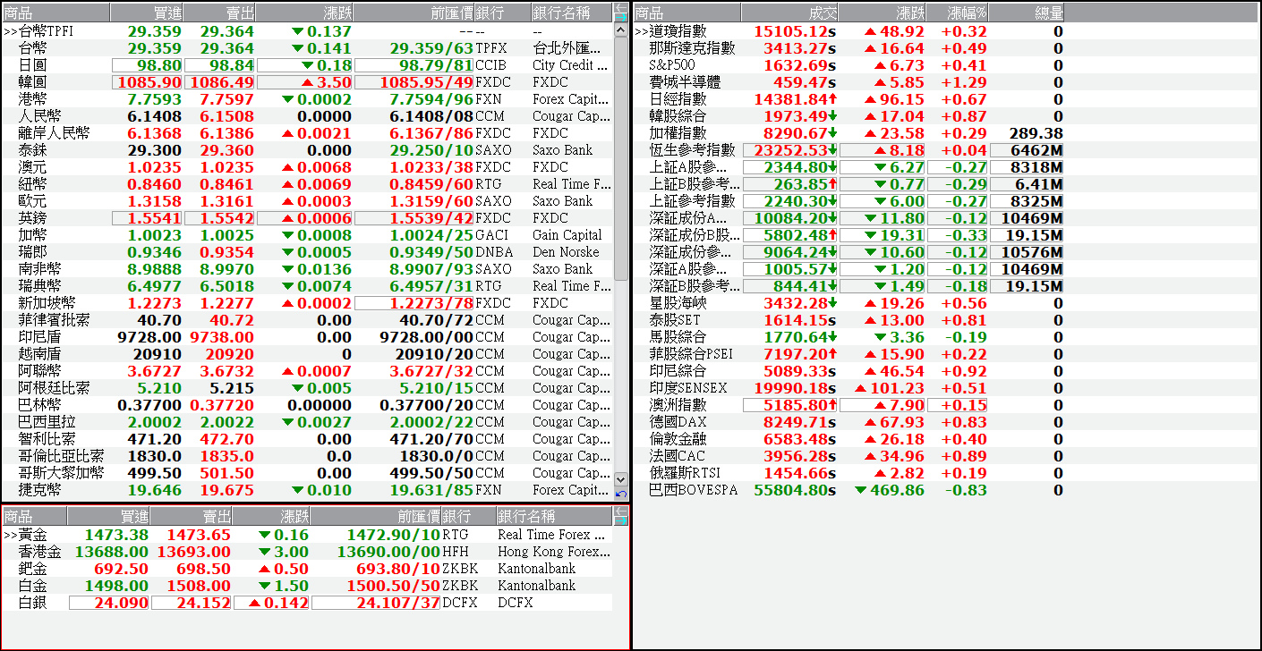The width and height of the screenshot is (1262, 651).
Task: Click the 銀行名稱 header in forex table
Action: tap(572, 13)
